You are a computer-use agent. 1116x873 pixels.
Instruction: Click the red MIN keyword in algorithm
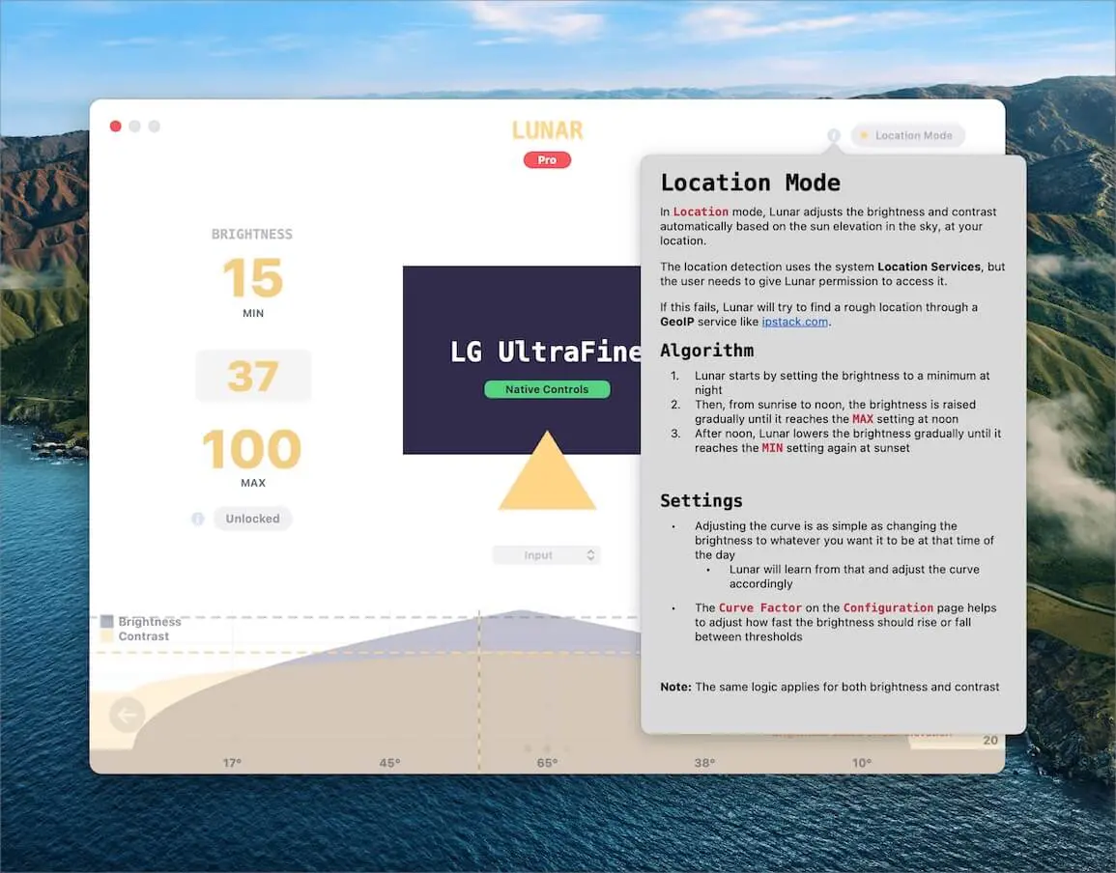click(x=772, y=448)
